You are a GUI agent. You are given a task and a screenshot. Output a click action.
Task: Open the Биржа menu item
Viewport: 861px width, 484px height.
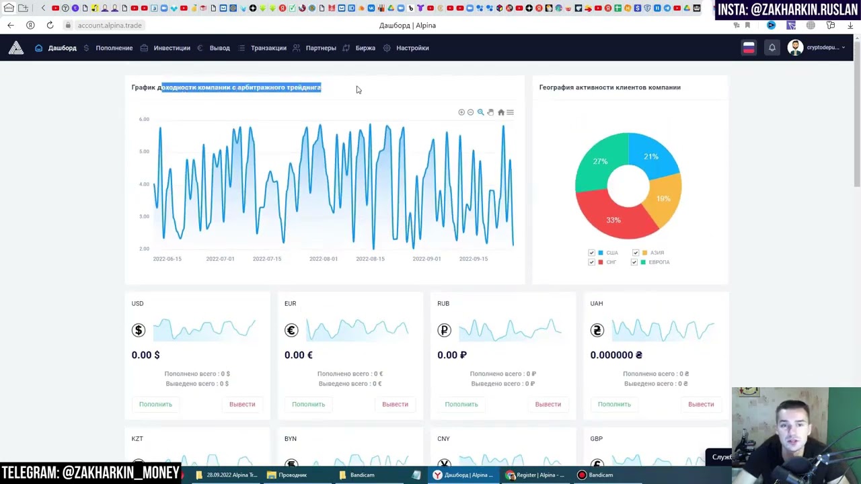point(359,48)
